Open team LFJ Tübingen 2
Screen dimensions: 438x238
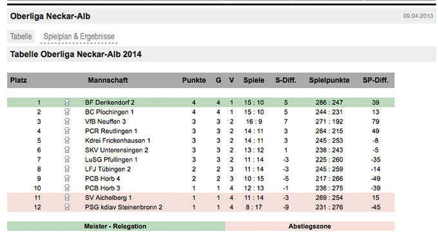108,169
